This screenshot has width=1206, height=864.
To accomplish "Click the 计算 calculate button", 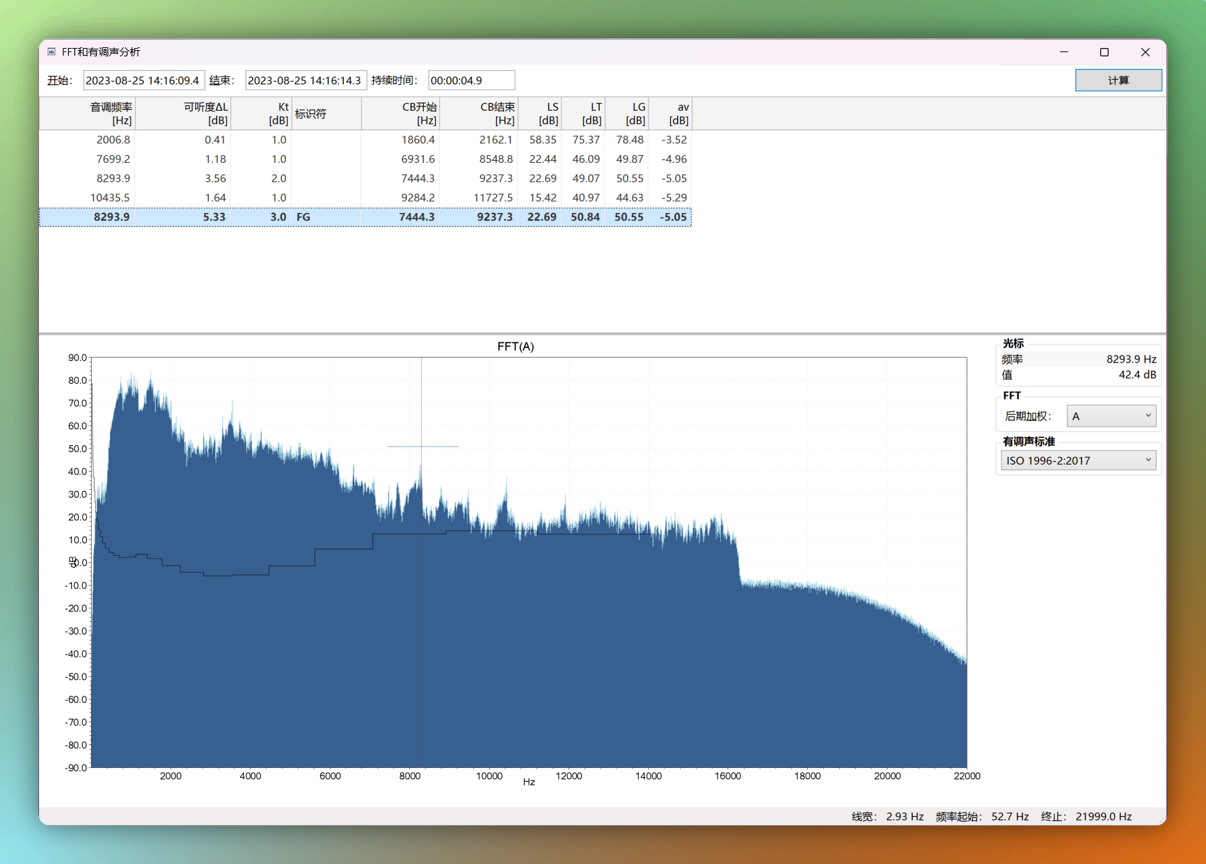I will [1118, 81].
